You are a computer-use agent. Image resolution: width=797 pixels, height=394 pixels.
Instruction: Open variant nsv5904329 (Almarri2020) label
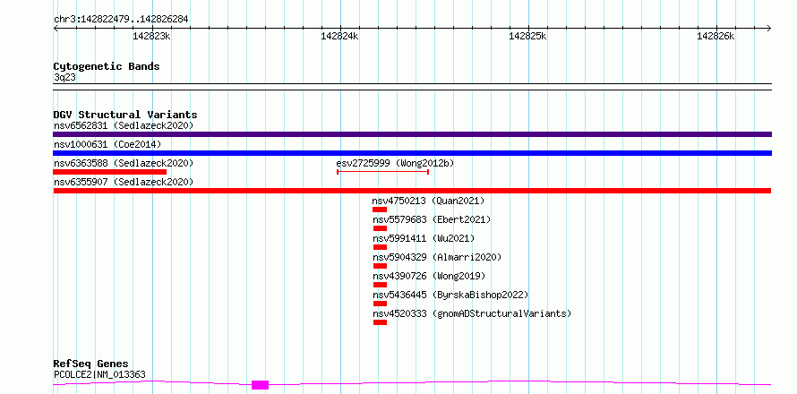pos(437,257)
